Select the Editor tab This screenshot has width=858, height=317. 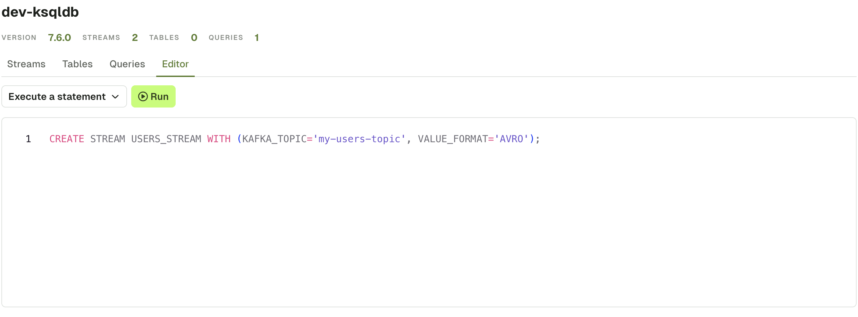pyautogui.click(x=175, y=64)
